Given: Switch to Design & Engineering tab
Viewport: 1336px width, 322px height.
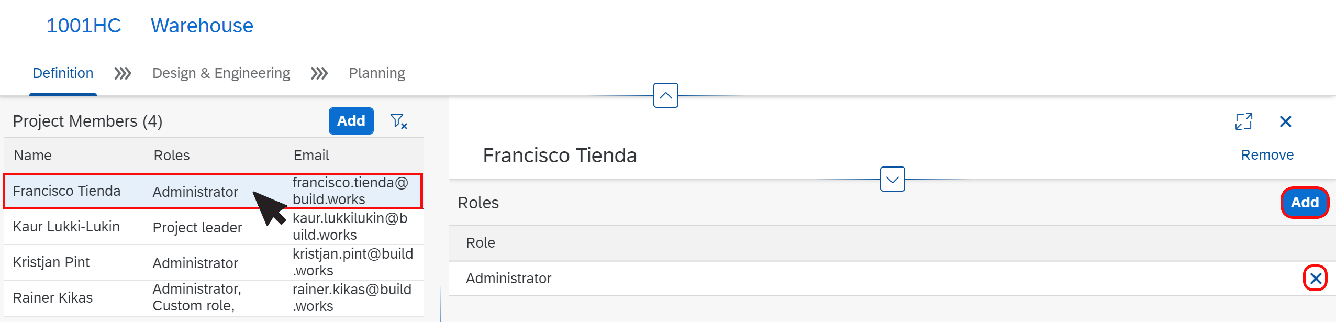Looking at the screenshot, I should (x=221, y=73).
